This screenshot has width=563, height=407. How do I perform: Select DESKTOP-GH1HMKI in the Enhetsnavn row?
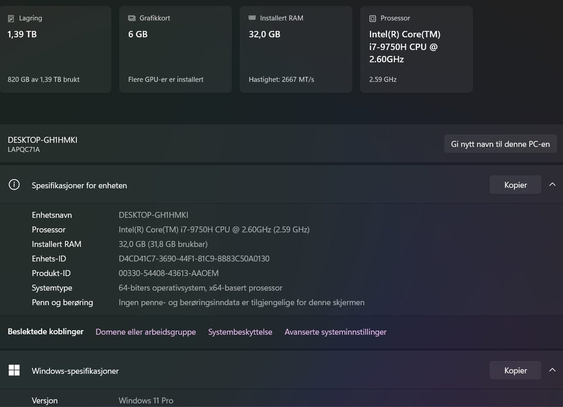coord(153,215)
